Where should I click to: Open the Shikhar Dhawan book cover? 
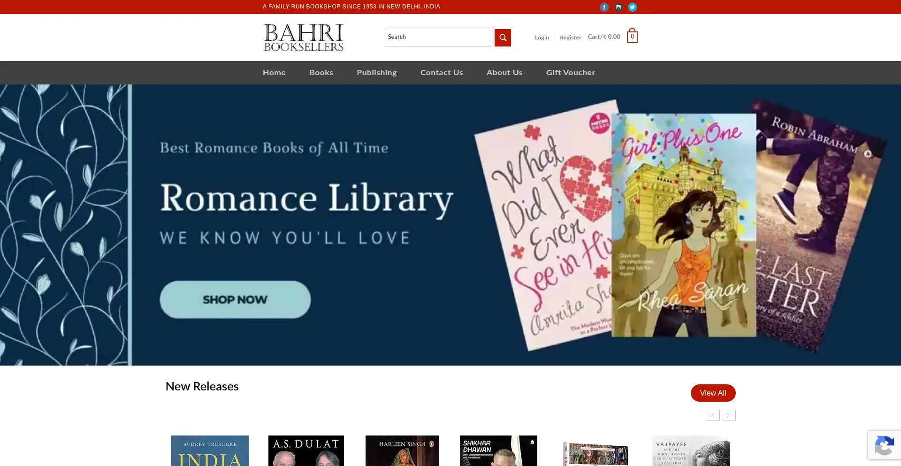click(498, 451)
